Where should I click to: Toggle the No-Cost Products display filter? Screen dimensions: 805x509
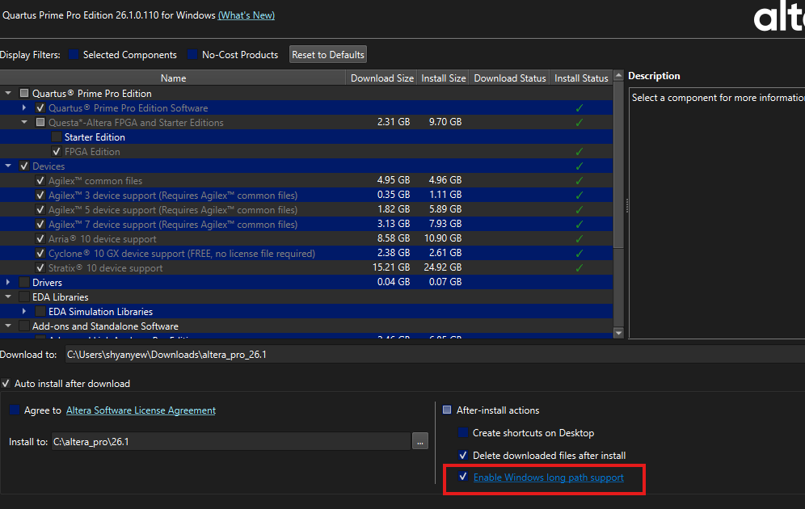tap(192, 54)
